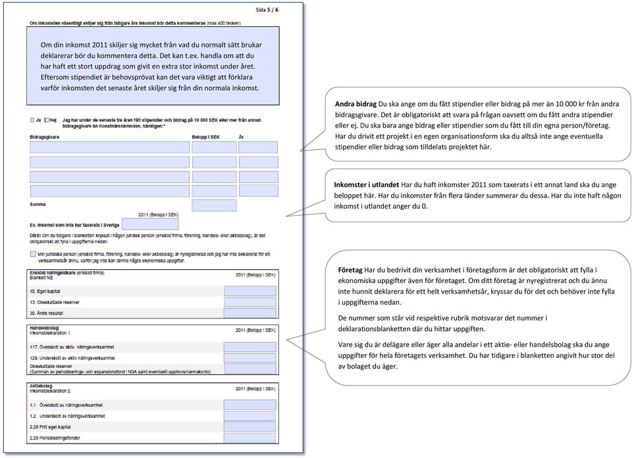Click the 'Sida 5 / 6' page number
The image size is (632, 458).
tap(267, 10)
